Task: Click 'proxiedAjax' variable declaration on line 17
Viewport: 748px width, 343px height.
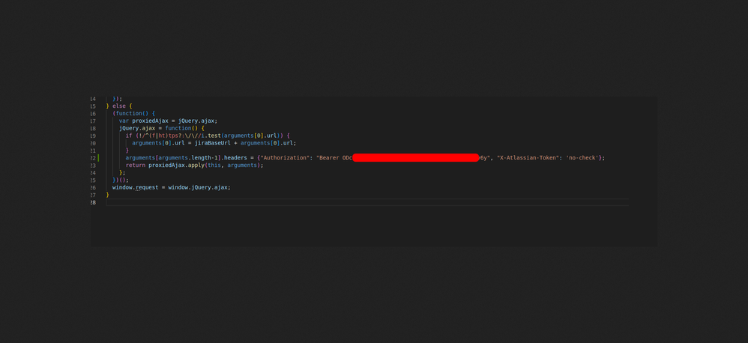Action: coord(150,121)
